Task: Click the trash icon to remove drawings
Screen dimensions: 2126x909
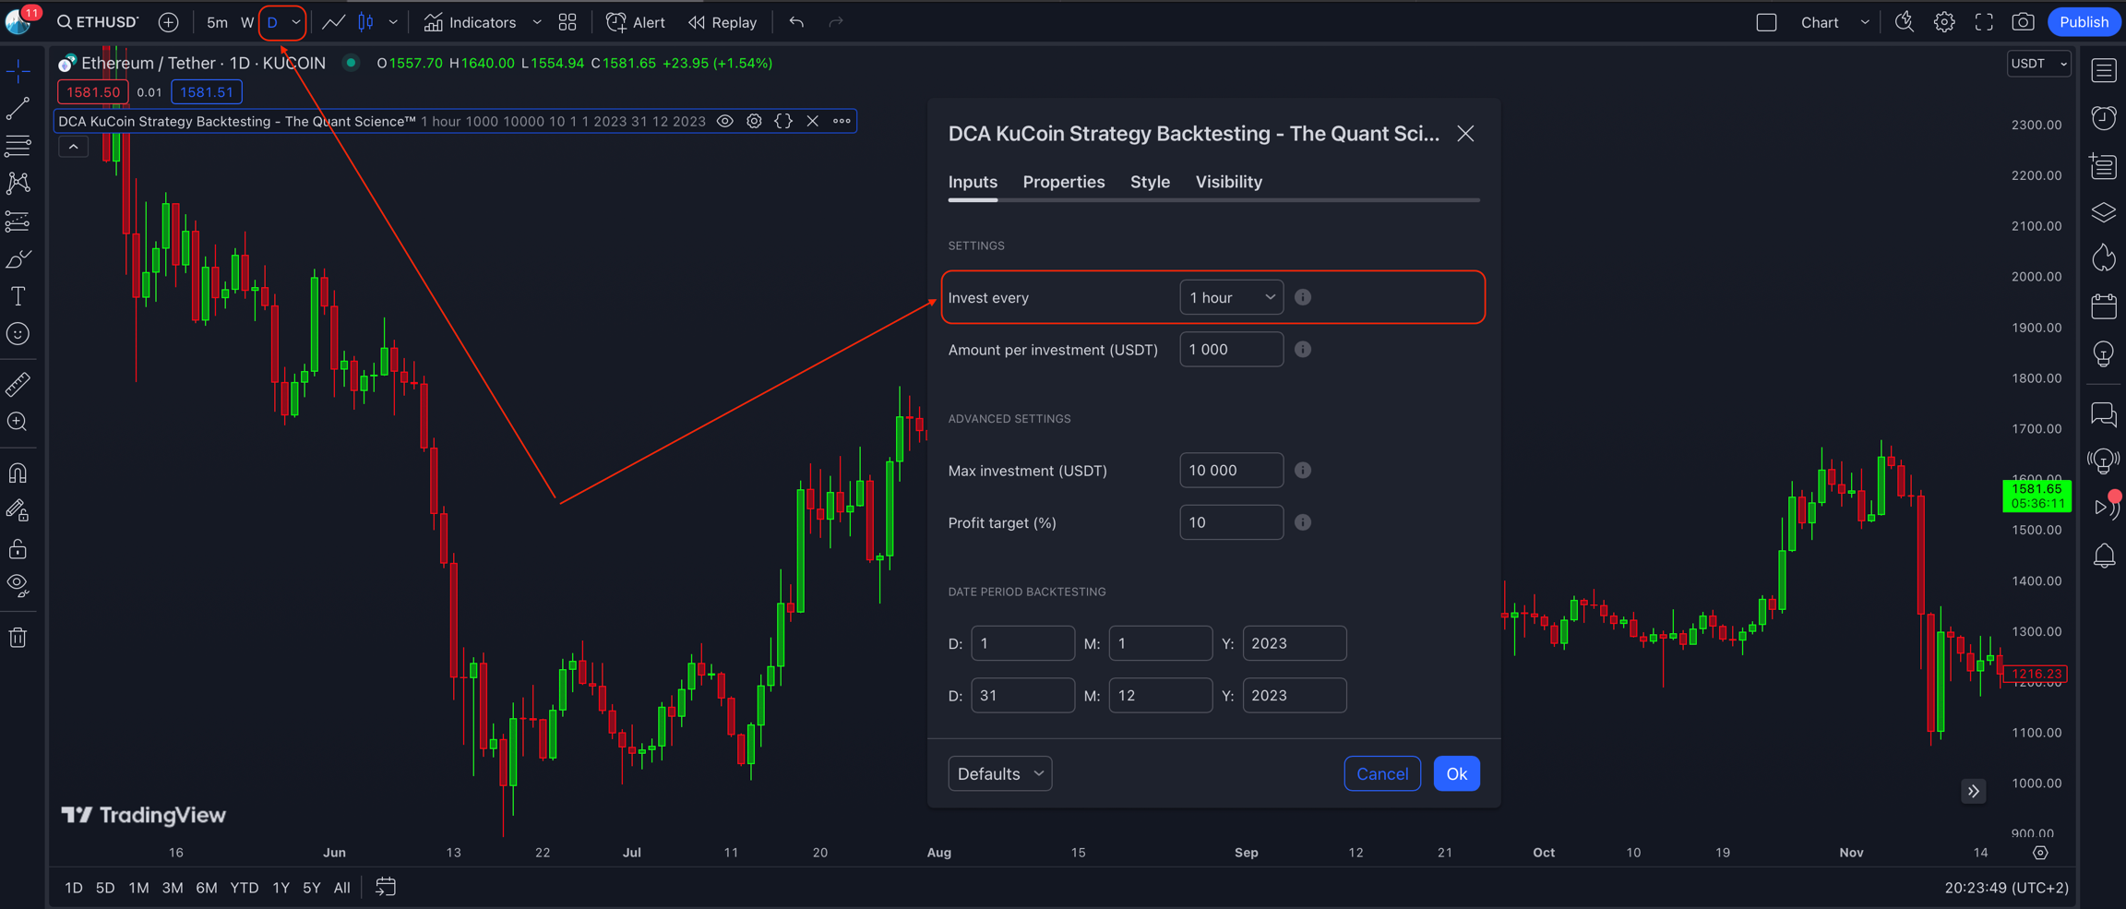Action: [x=18, y=637]
